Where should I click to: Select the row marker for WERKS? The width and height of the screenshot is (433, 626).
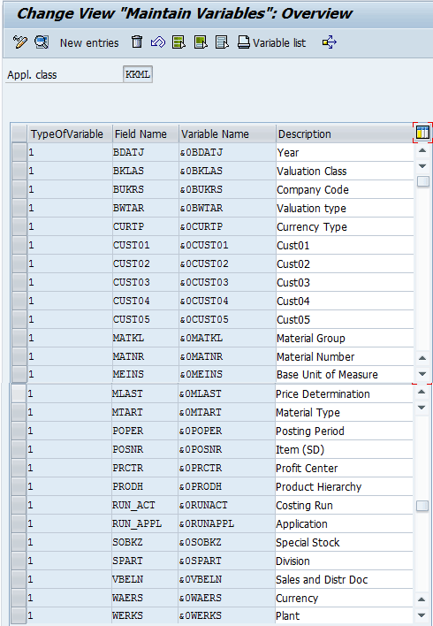(x=19, y=615)
